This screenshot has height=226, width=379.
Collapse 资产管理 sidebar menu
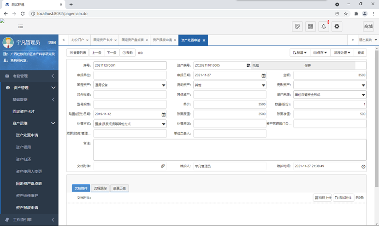(x=29, y=88)
